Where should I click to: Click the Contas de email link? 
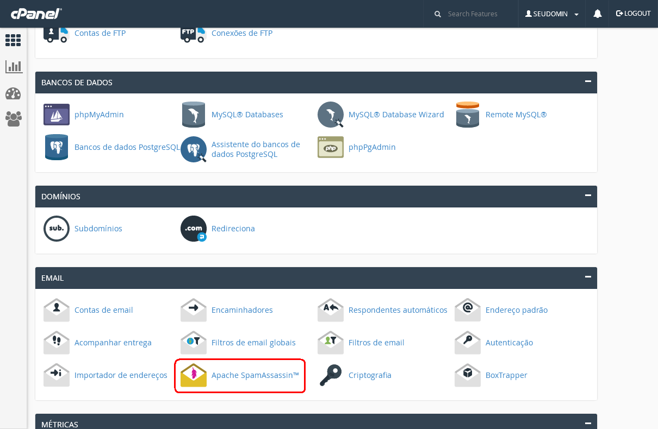point(104,310)
